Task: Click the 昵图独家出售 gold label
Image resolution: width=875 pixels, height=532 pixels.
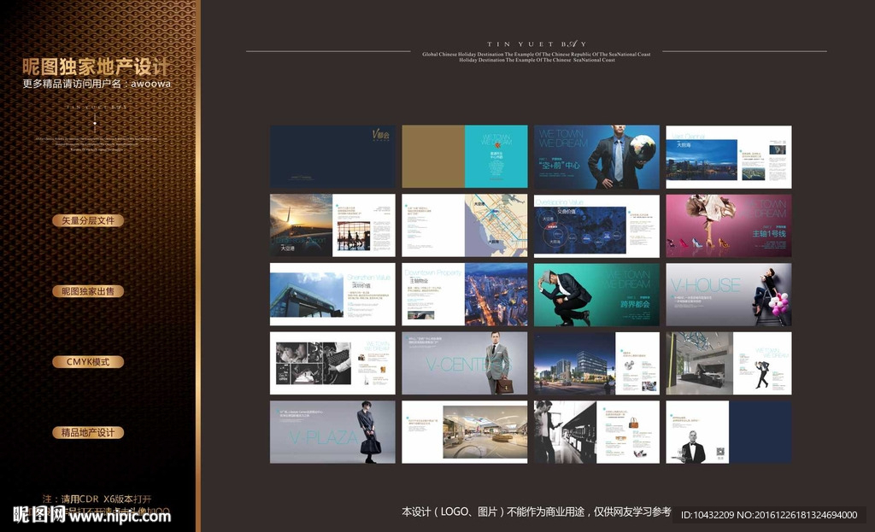Action: pos(88,291)
